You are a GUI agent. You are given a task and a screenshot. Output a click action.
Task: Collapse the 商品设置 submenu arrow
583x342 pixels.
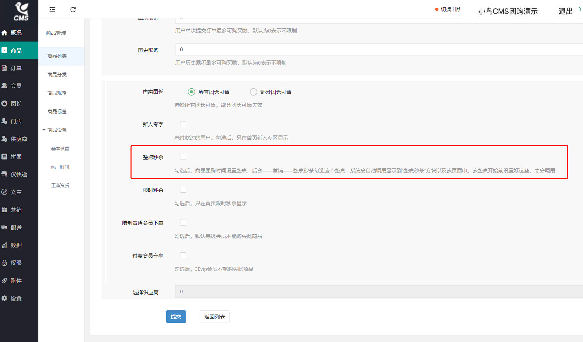point(44,130)
